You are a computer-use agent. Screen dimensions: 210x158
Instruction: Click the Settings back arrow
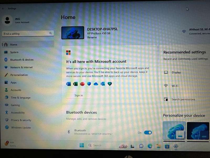pyautogui.click(x=3, y=9)
